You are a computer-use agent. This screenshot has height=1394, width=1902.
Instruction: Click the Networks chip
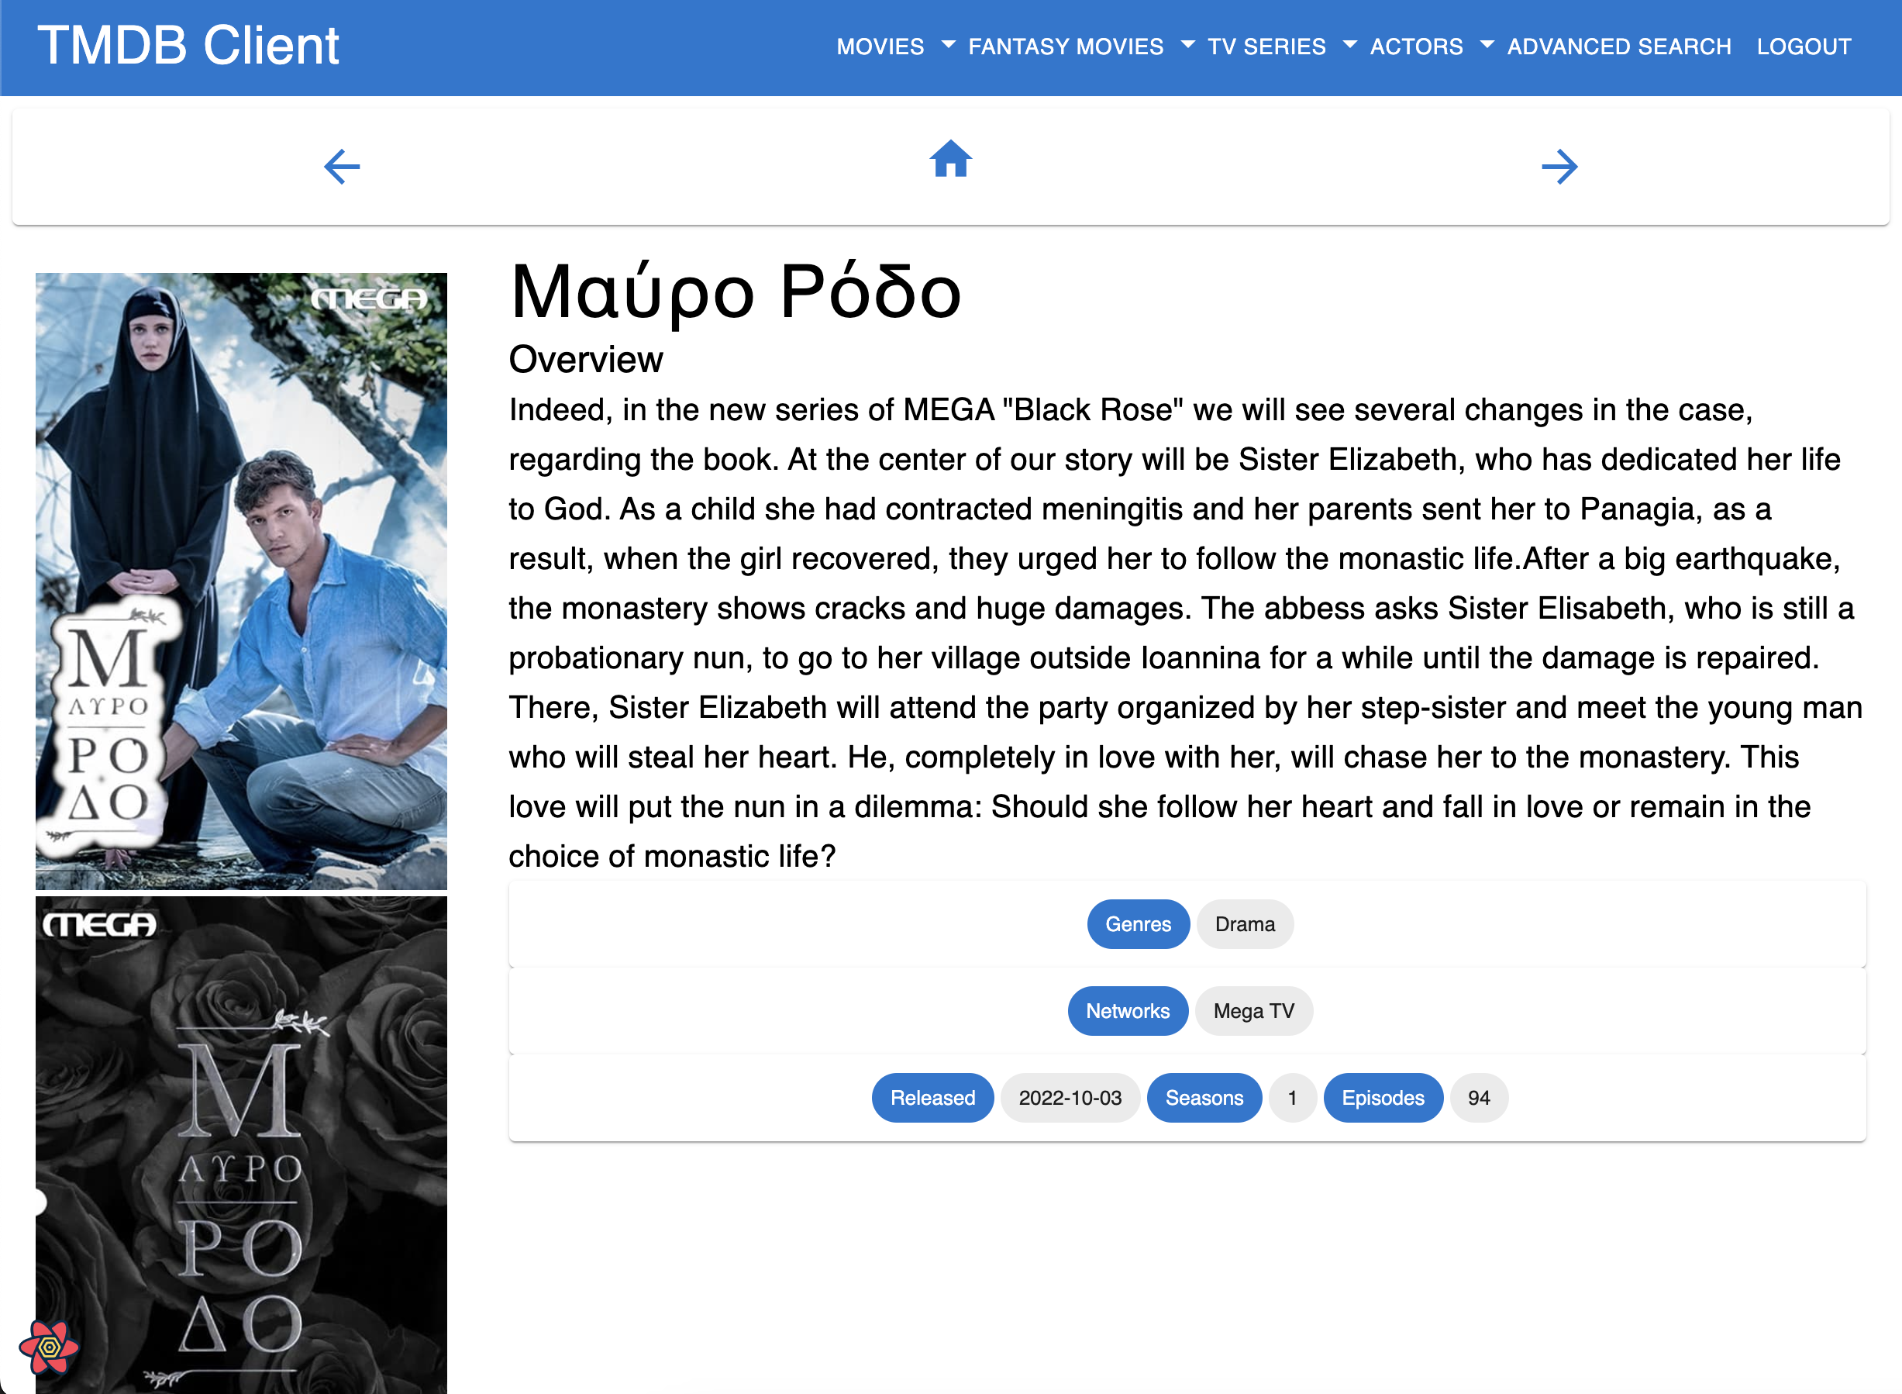pyautogui.click(x=1127, y=1011)
